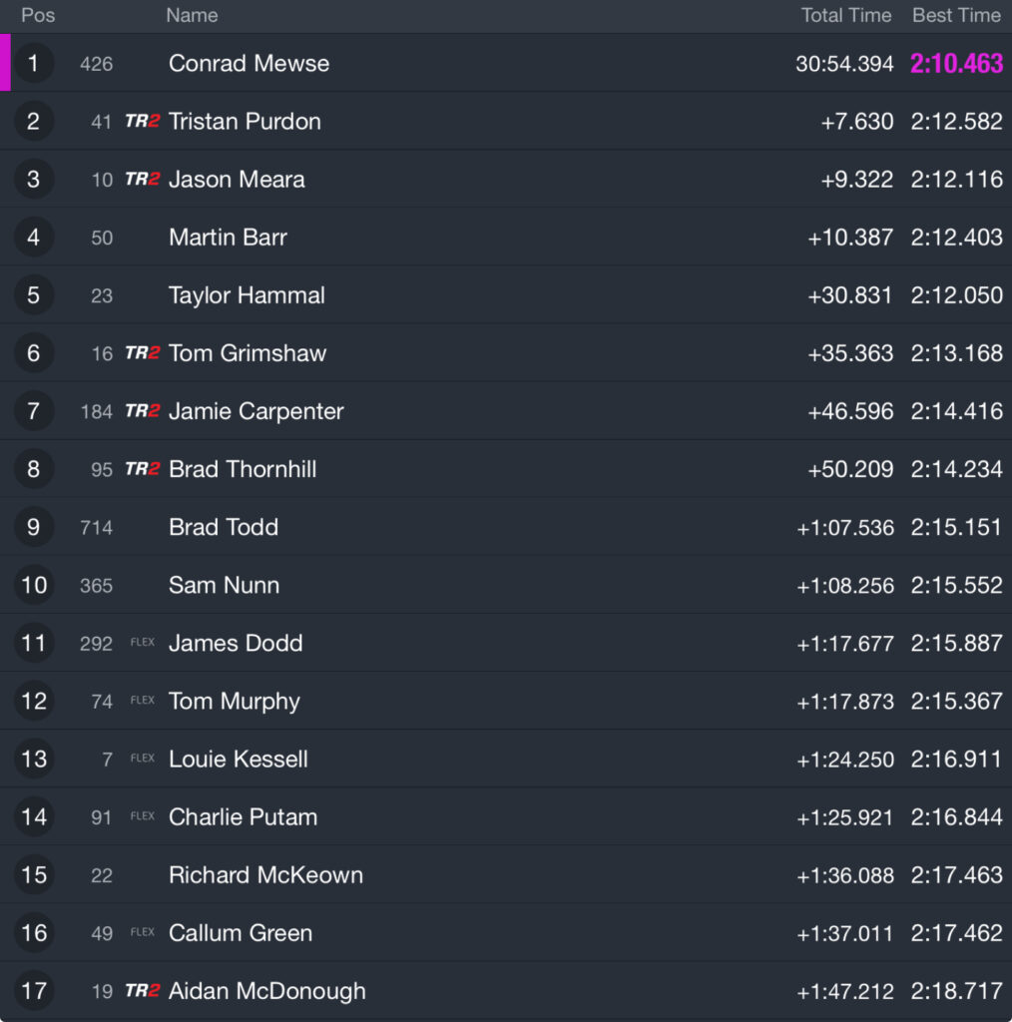This screenshot has width=1012, height=1022.
Task: Sort by the Best Time column header
Action: click(956, 15)
